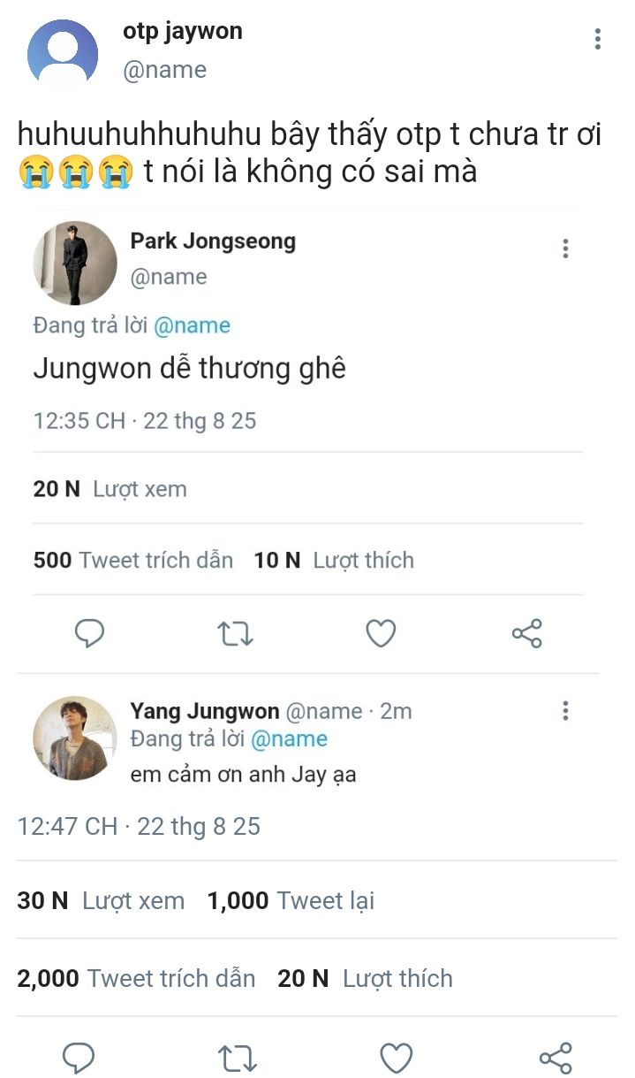Share Park Jongseong's tweet
Viewport: 635px width, 1078px height.
526,633
